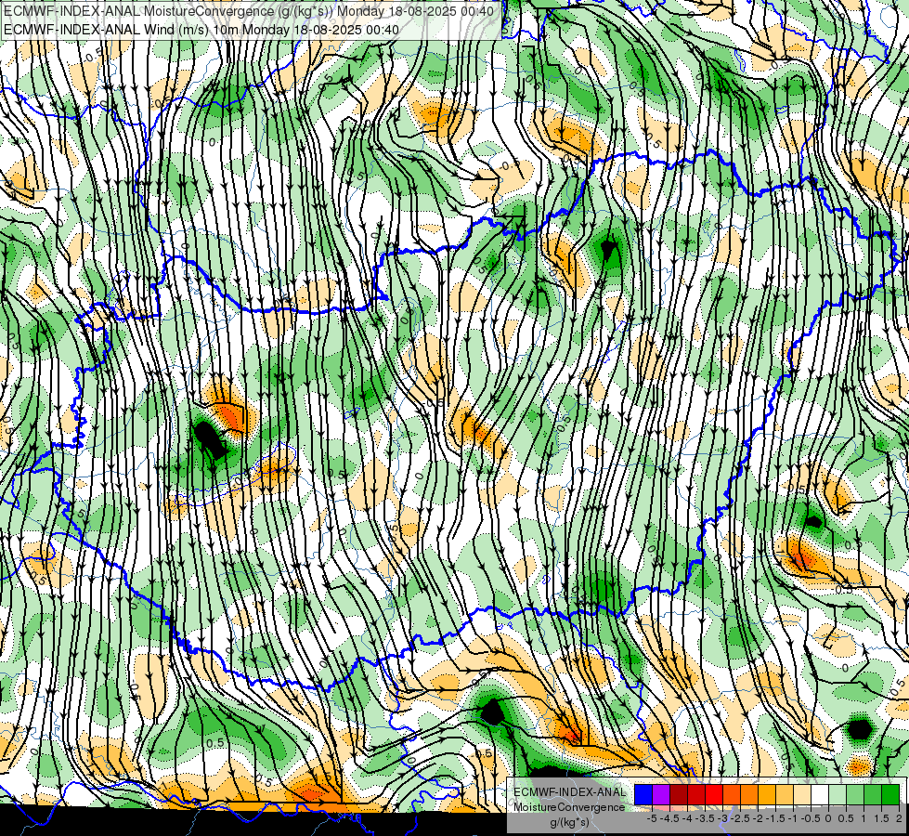Click the g/(kg*s) unit label in legend
This screenshot has height=836, width=909.
click(569, 823)
